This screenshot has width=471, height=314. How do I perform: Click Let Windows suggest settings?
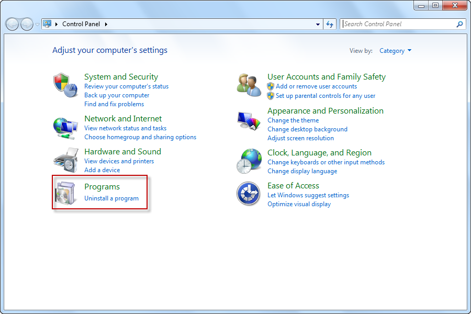point(308,195)
